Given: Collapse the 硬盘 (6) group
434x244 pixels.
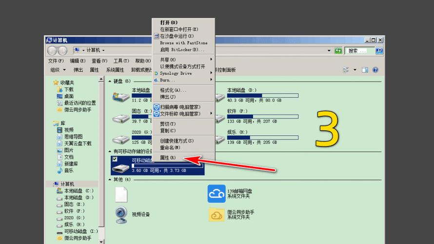Looking at the screenshot, I should 110,81.
